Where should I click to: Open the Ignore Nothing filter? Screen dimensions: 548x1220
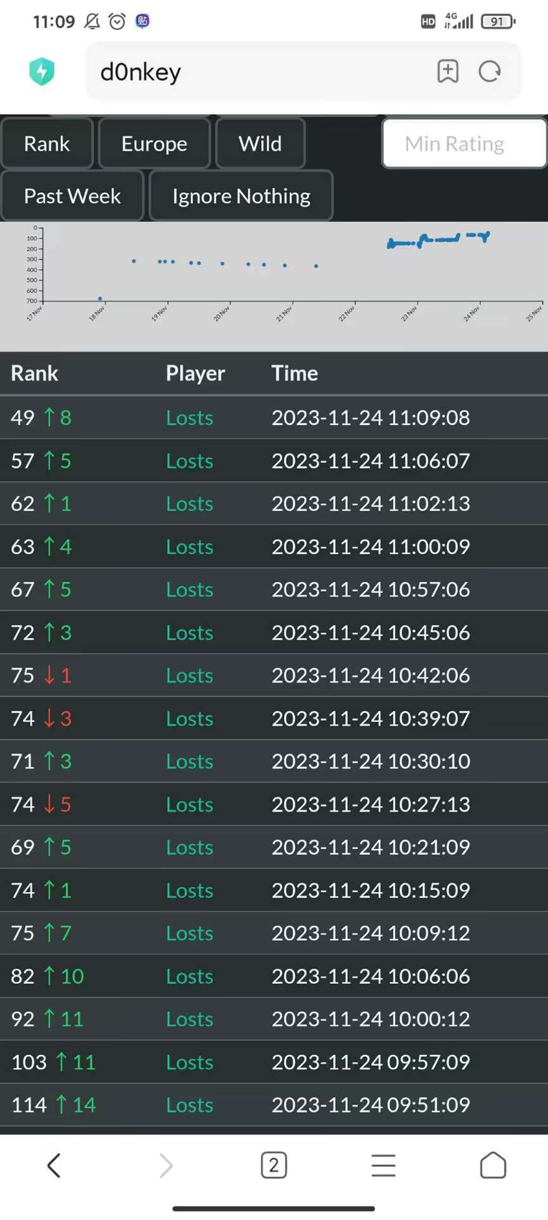coord(241,196)
